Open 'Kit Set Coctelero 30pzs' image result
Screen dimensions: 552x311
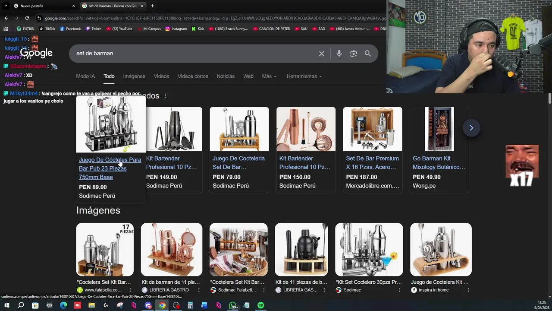(369, 250)
